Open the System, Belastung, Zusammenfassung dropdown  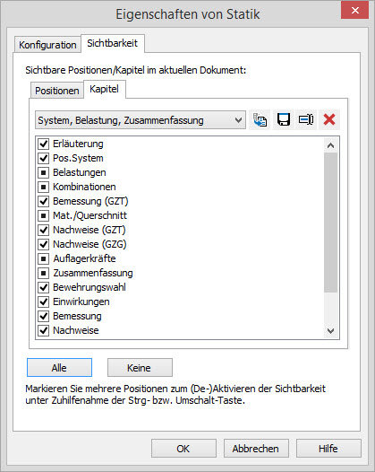coord(141,120)
